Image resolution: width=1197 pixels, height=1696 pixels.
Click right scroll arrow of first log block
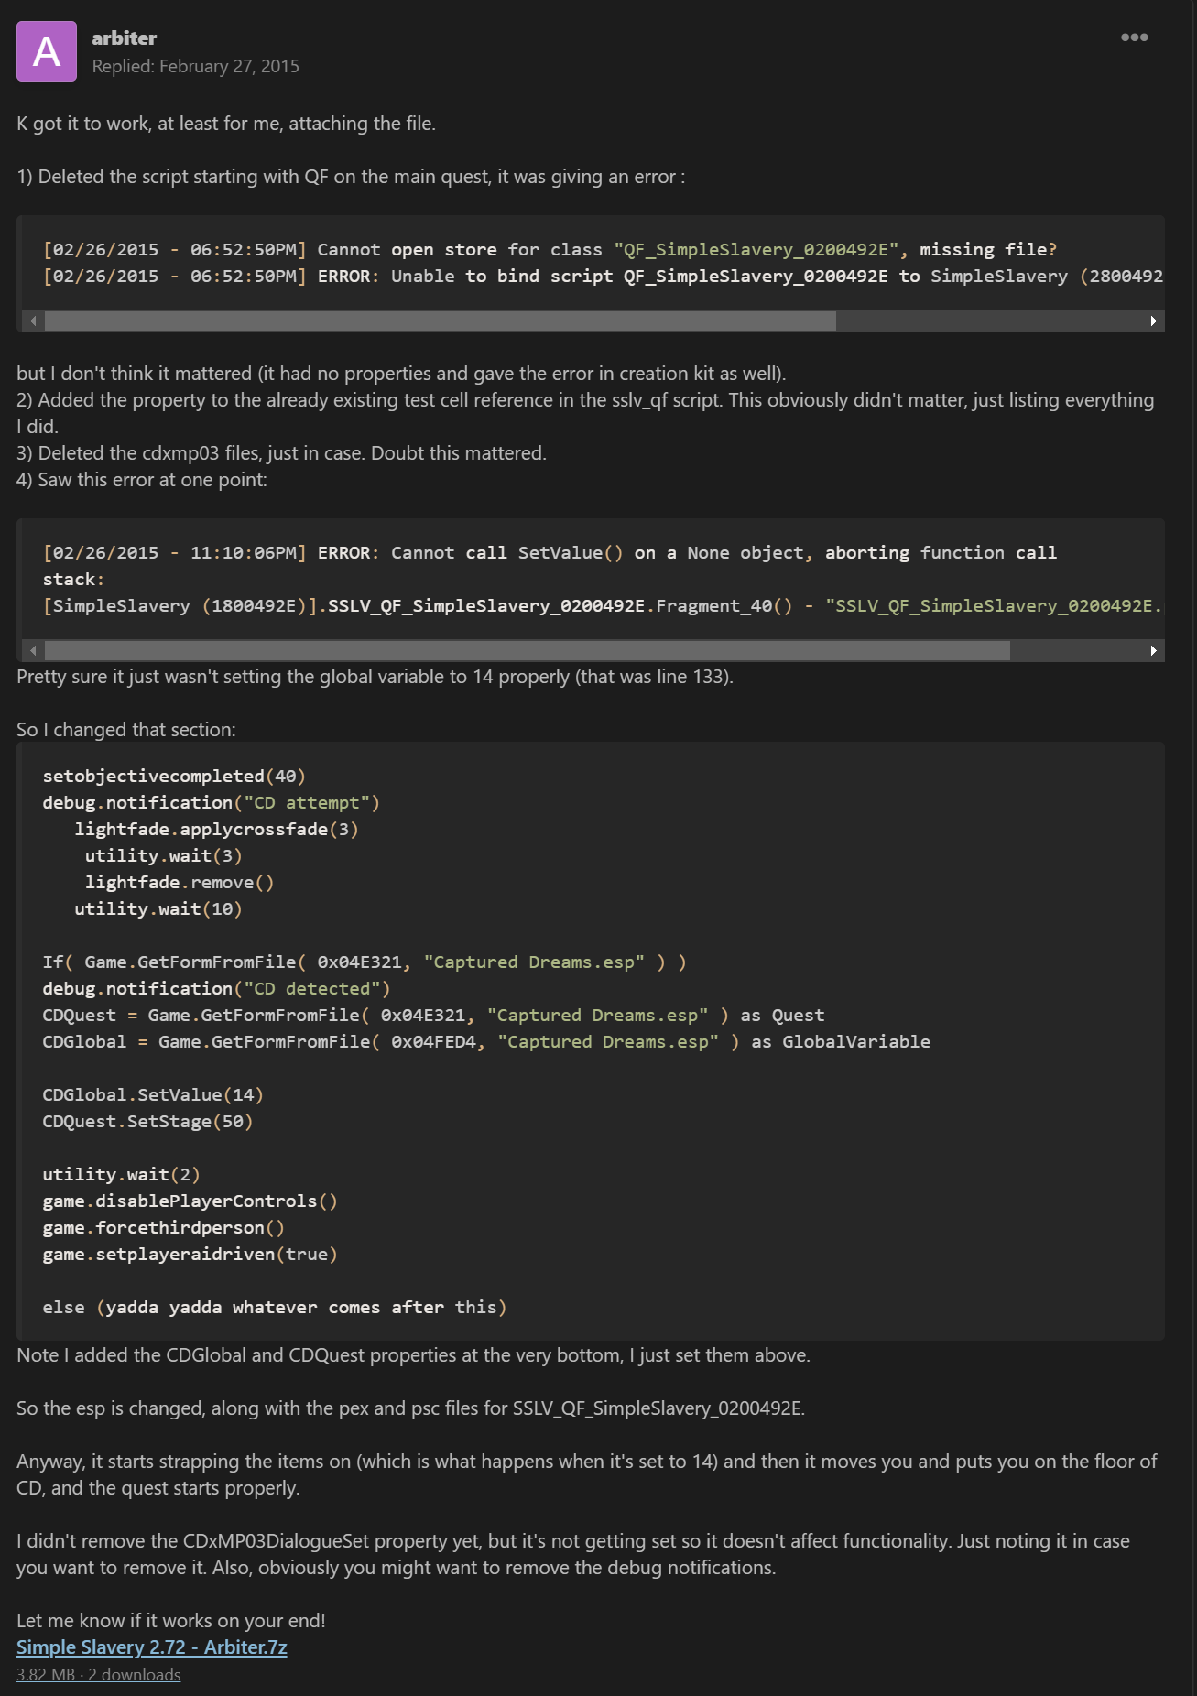coord(1153,321)
